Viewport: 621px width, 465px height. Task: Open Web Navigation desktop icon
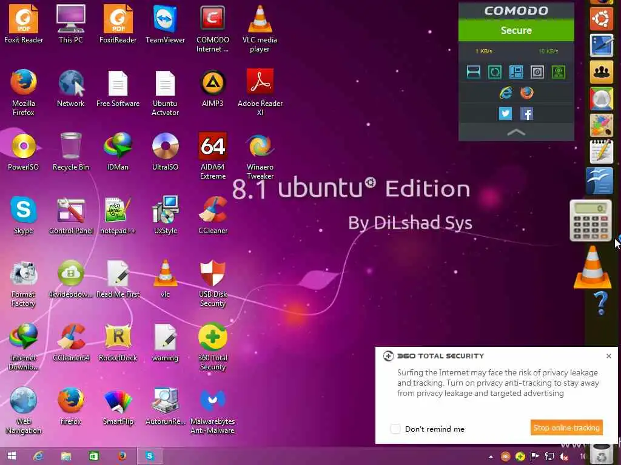coord(24,411)
